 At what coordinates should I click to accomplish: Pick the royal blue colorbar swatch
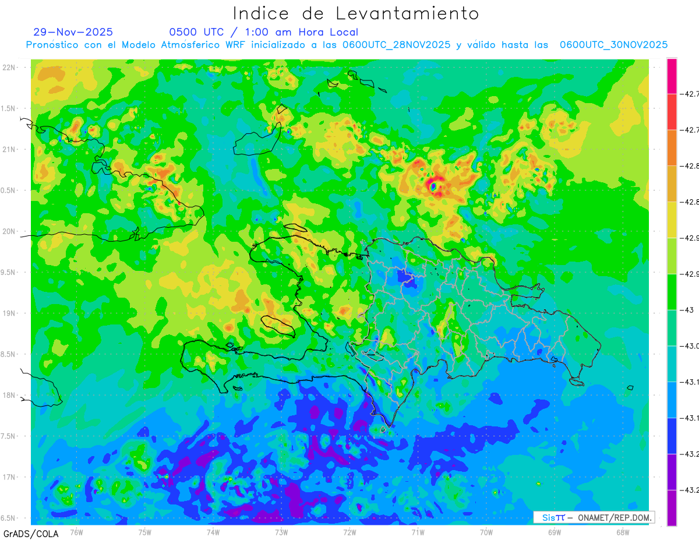pos(672,436)
